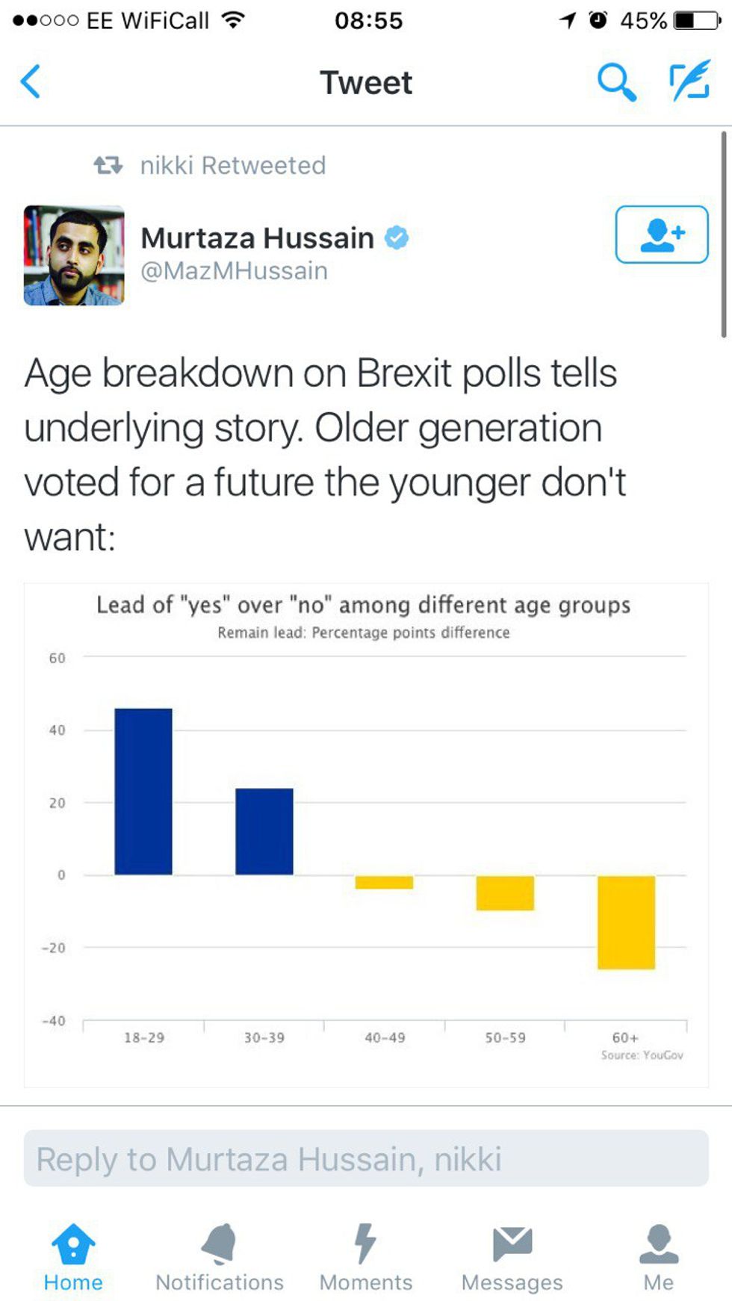Viewport: 732px width, 1301px height.
Task: Go to the Home tab
Action: click(73, 1258)
